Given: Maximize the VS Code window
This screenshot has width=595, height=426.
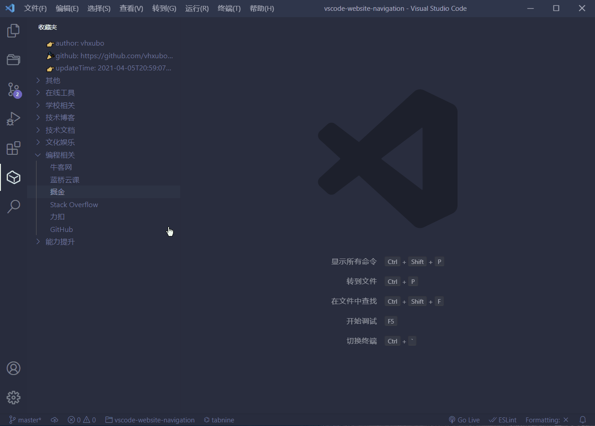Looking at the screenshot, I should point(556,8).
